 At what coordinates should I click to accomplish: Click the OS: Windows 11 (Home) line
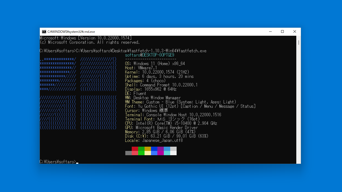click(155, 64)
